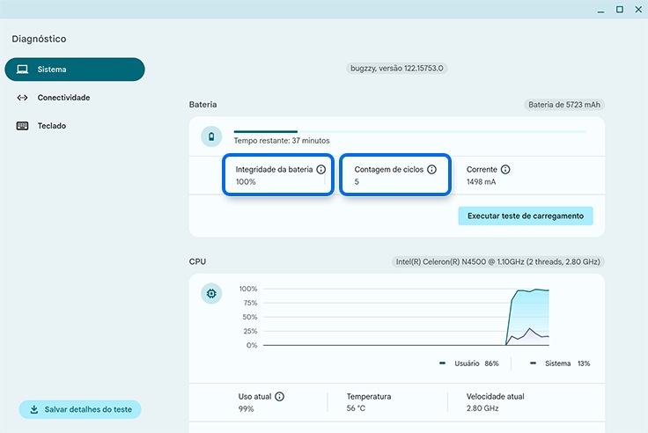
Task: Run the Executar teste de carregamento button
Action: click(x=525, y=216)
